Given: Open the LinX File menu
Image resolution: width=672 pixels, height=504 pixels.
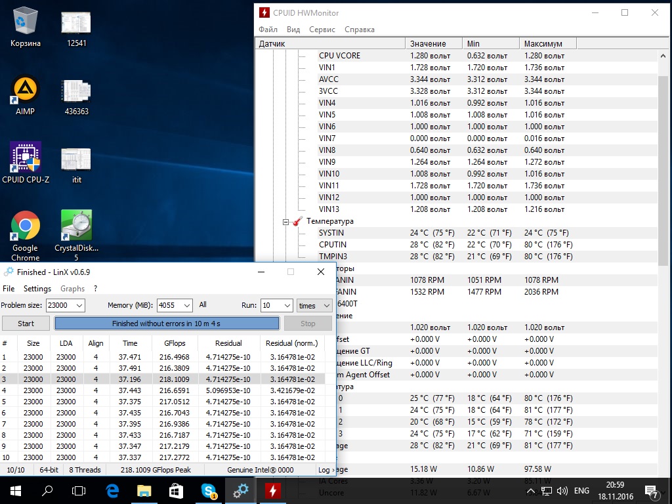Looking at the screenshot, I should click(x=9, y=289).
